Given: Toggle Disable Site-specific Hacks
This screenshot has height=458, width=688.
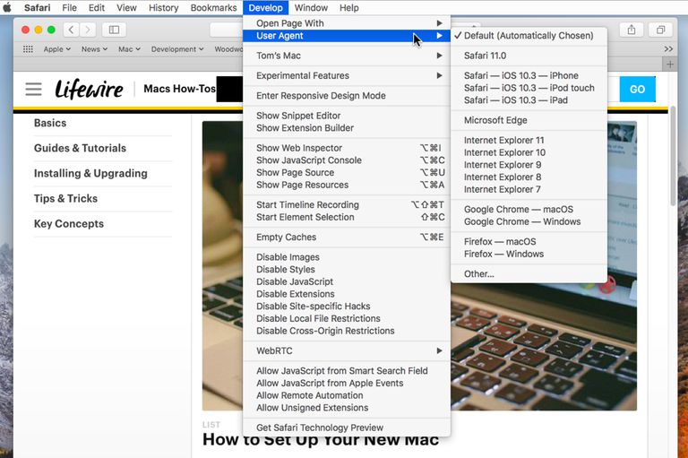Looking at the screenshot, I should tap(347, 307).
